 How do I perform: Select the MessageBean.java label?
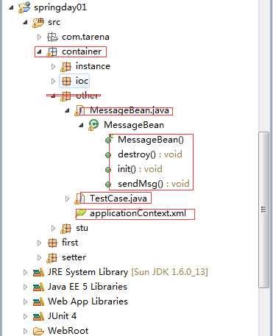[130, 110]
